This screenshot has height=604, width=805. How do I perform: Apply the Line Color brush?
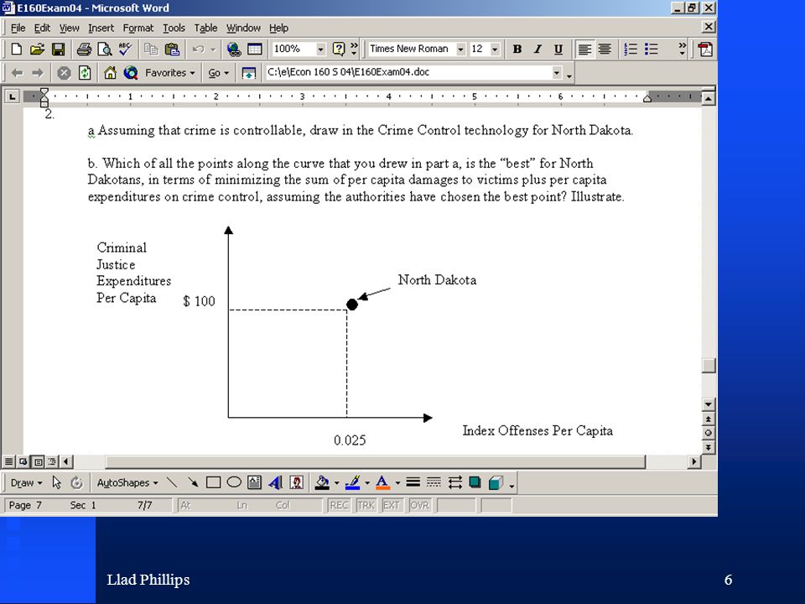352,483
